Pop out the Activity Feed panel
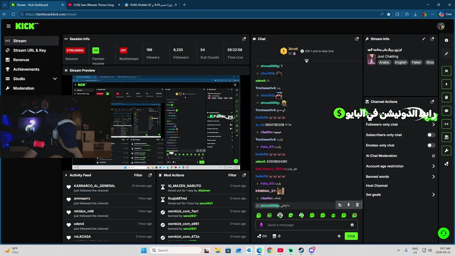This screenshot has height=256, width=455. pos(150,175)
